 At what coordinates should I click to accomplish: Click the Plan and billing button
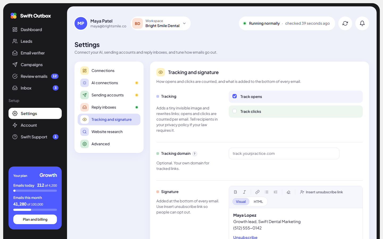pos(35,219)
